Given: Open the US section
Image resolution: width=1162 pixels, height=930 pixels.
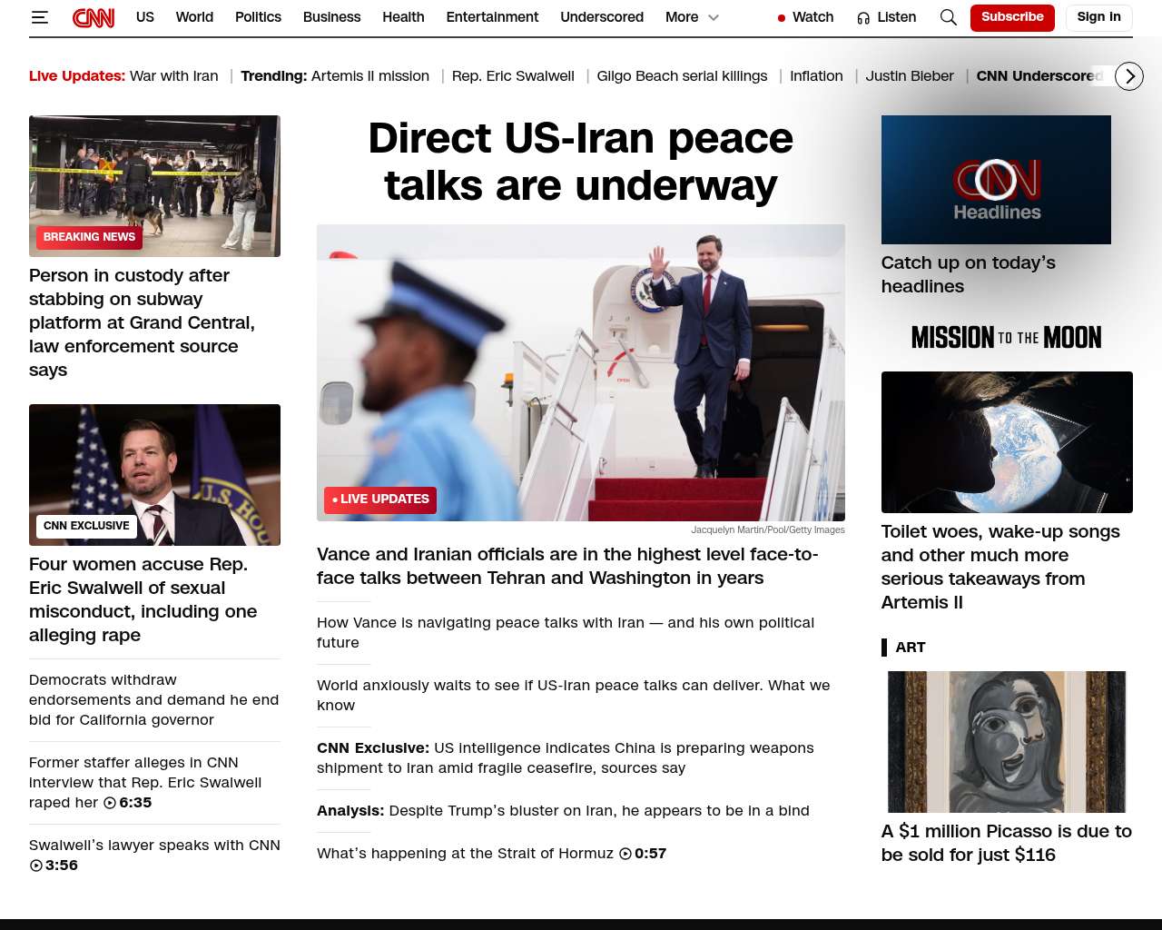Looking at the screenshot, I should (x=145, y=17).
